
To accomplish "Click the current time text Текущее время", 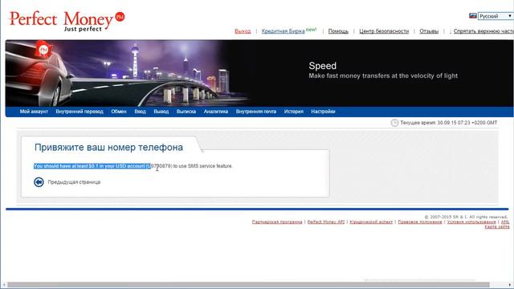I will coord(449,123).
